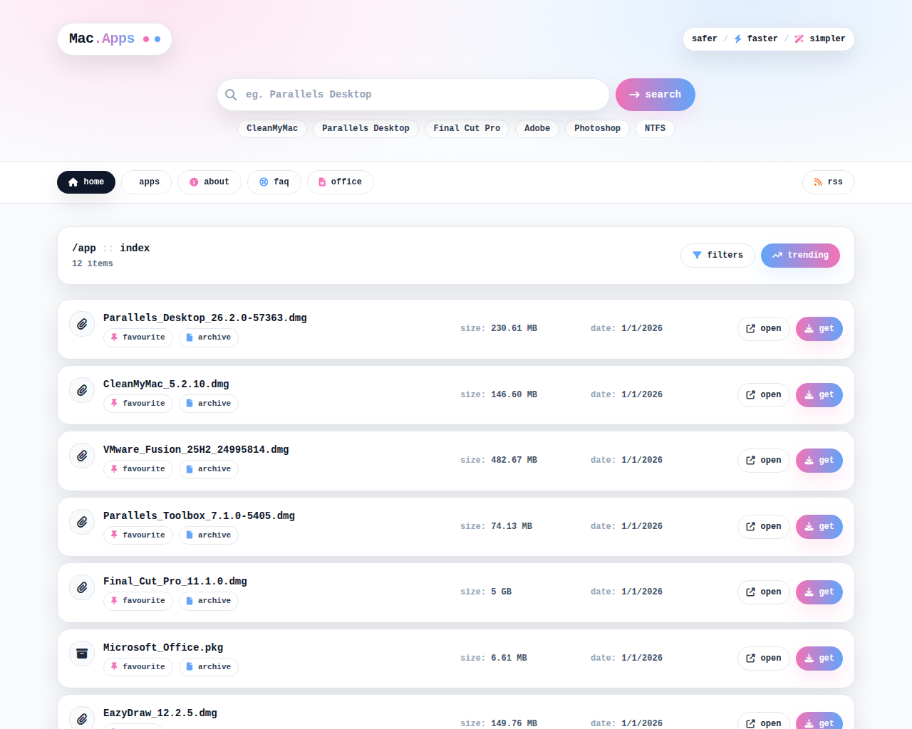Toggle the archive tag on VMware_Fusion entry
Viewport: 912px width, 729px height.
pyautogui.click(x=208, y=469)
